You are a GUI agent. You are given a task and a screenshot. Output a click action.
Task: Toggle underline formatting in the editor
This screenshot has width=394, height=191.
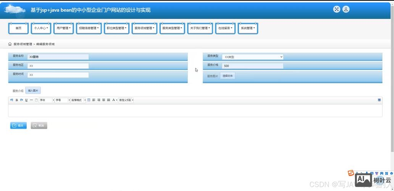[x=26, y=100]
